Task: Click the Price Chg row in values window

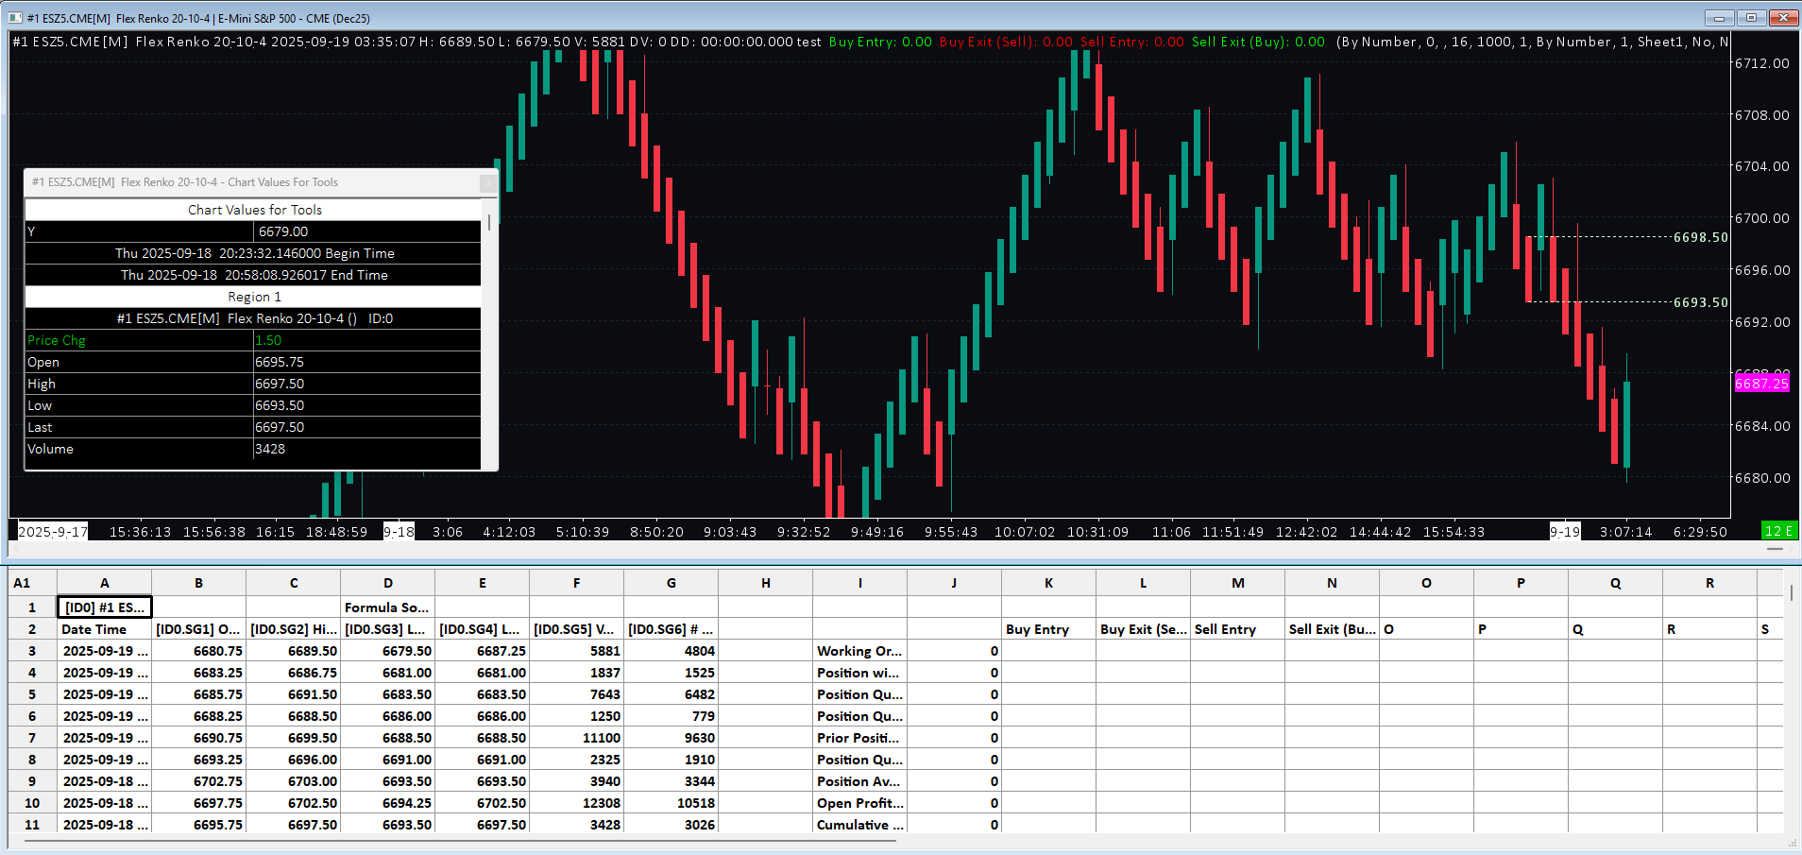Action: (x=139, y=340)
